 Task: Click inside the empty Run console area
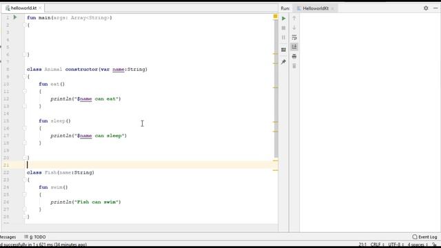(370, 123)
